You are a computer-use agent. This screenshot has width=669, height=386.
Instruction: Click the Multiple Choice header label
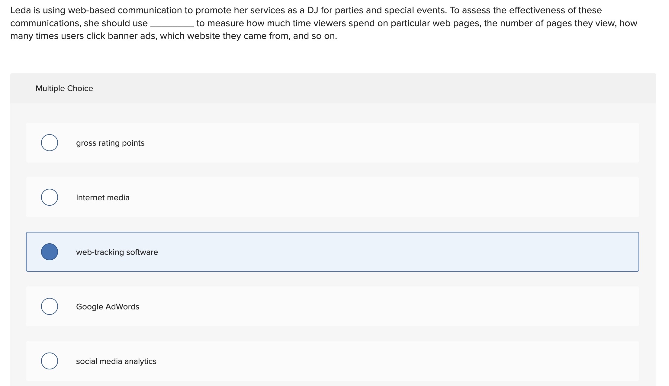(x=64, y=88)
